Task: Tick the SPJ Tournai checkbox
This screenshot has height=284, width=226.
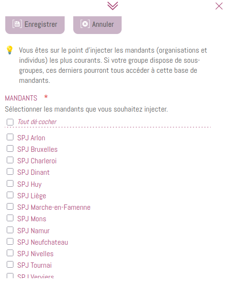Action: [10, 264]
